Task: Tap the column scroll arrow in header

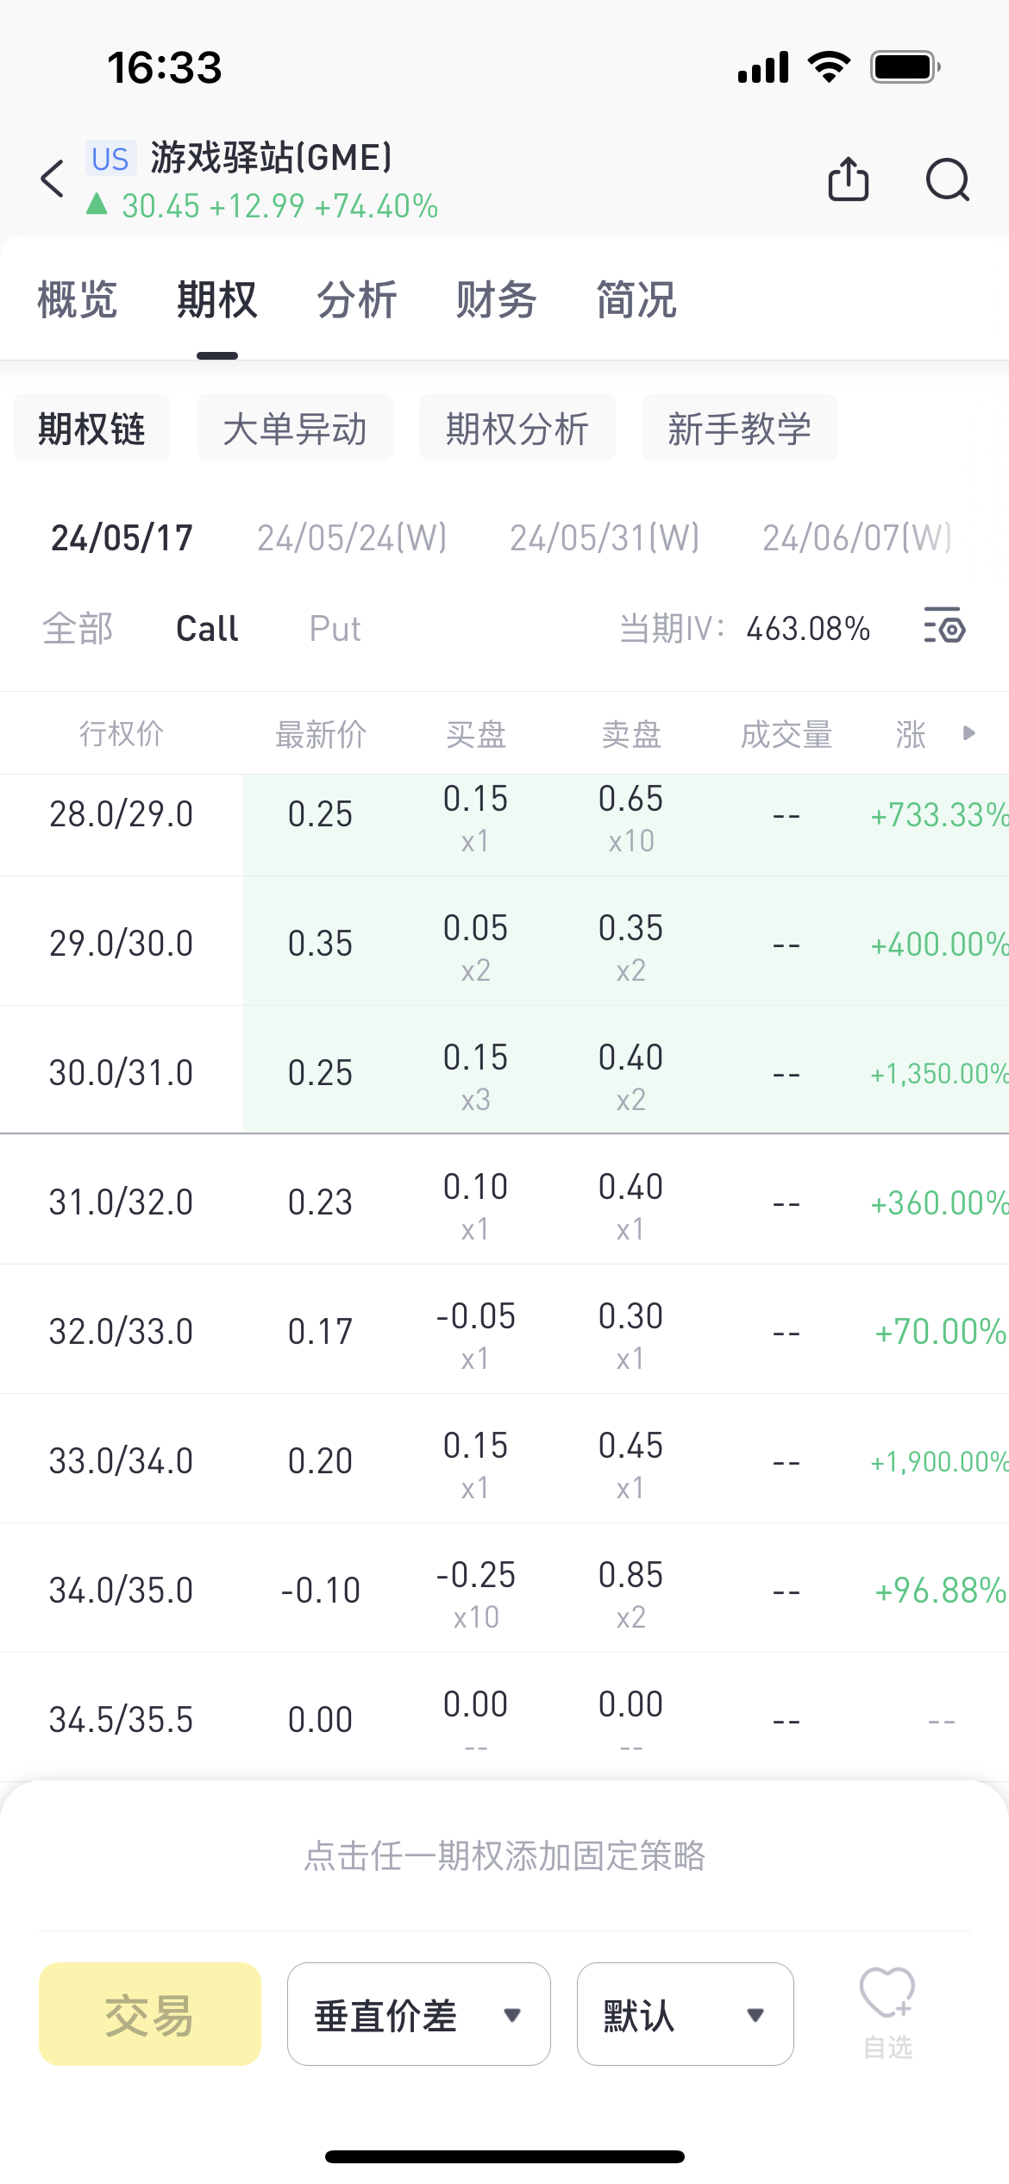Action: (969, 733)
